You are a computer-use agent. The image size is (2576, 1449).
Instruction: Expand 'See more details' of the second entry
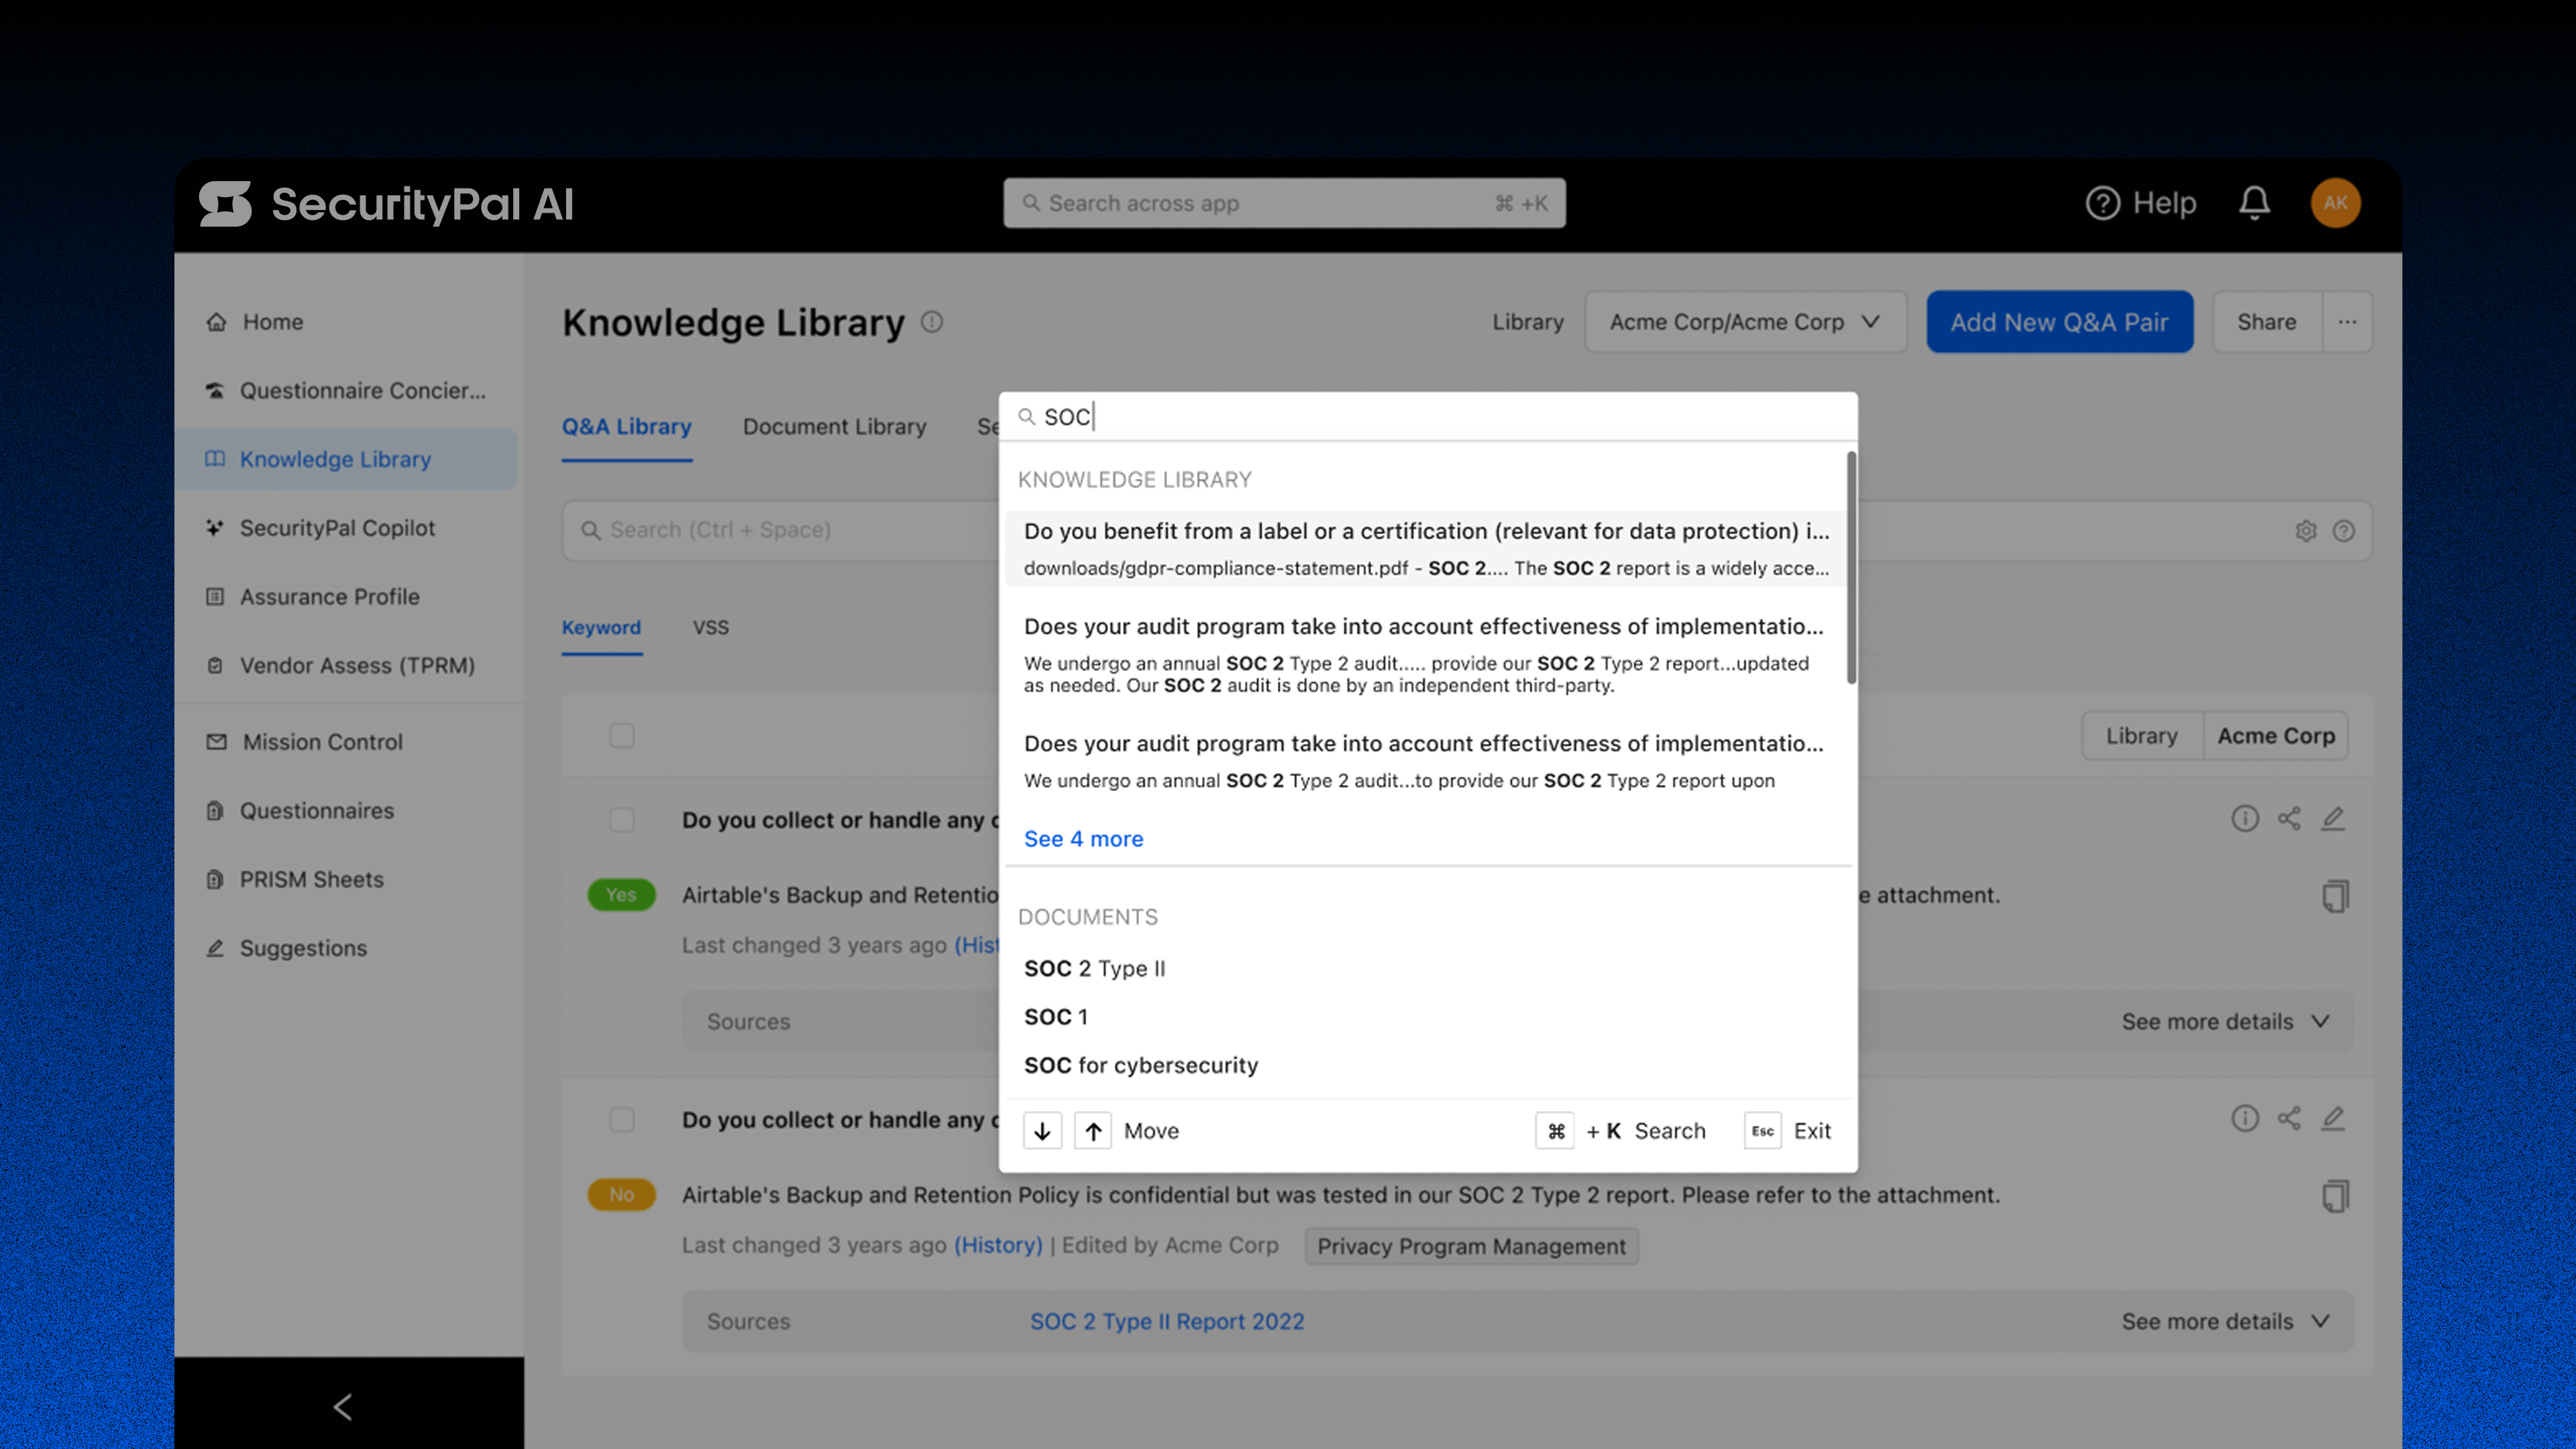tap(2225, 1321)
